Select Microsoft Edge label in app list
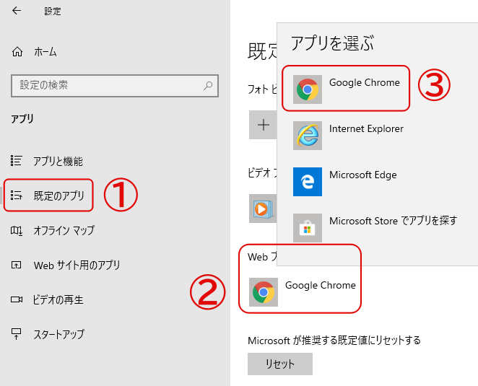This screenshot has height=386, width=478. pyautogui.click(x=362, y=175)
